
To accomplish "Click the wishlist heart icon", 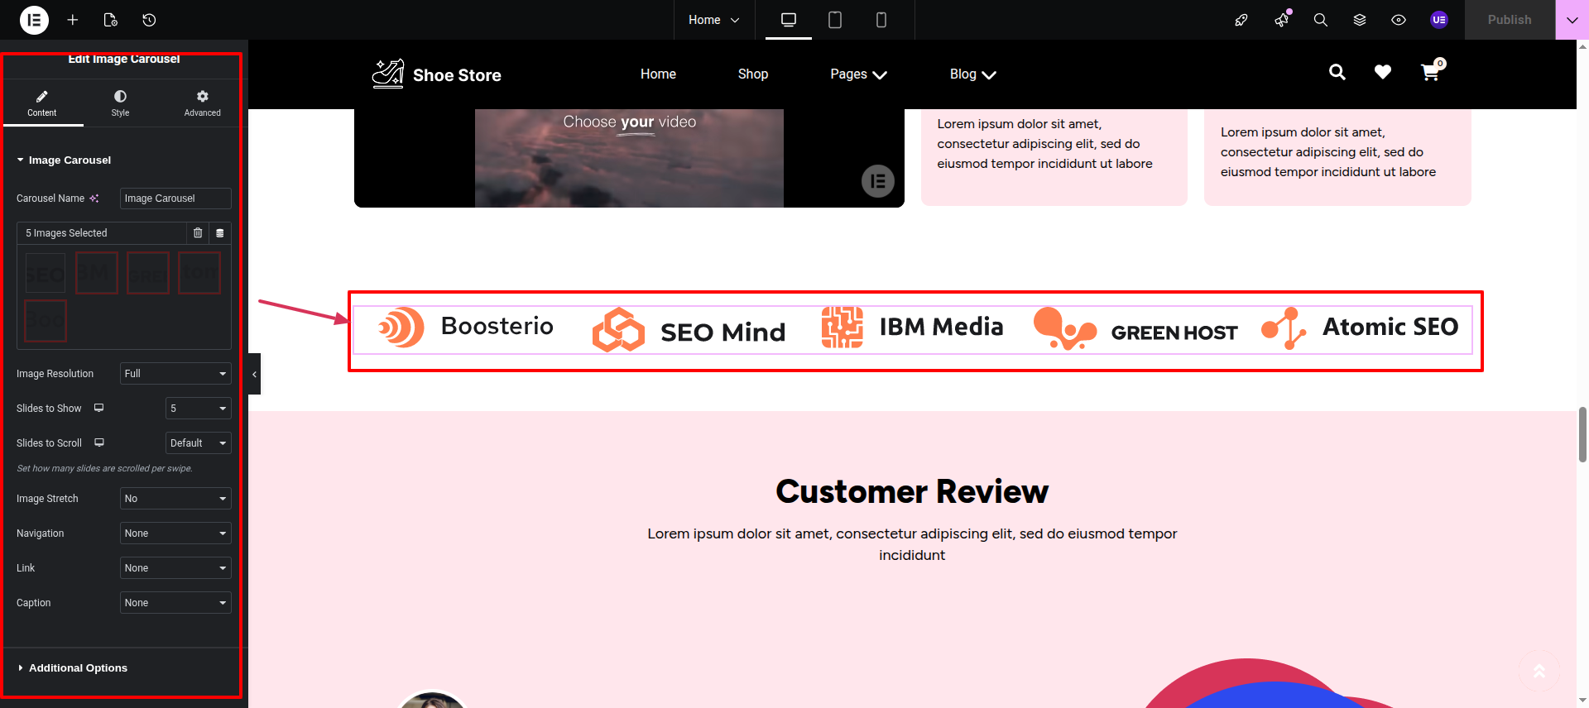I will click(x=1383, y=73).
